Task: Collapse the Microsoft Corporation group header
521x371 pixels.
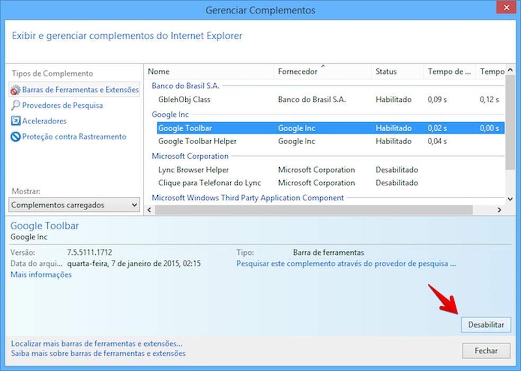Action: (x=190, y=156)
